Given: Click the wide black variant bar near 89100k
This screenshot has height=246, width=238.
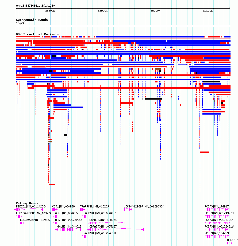Looking at the screenshot, I should [211, 82].
